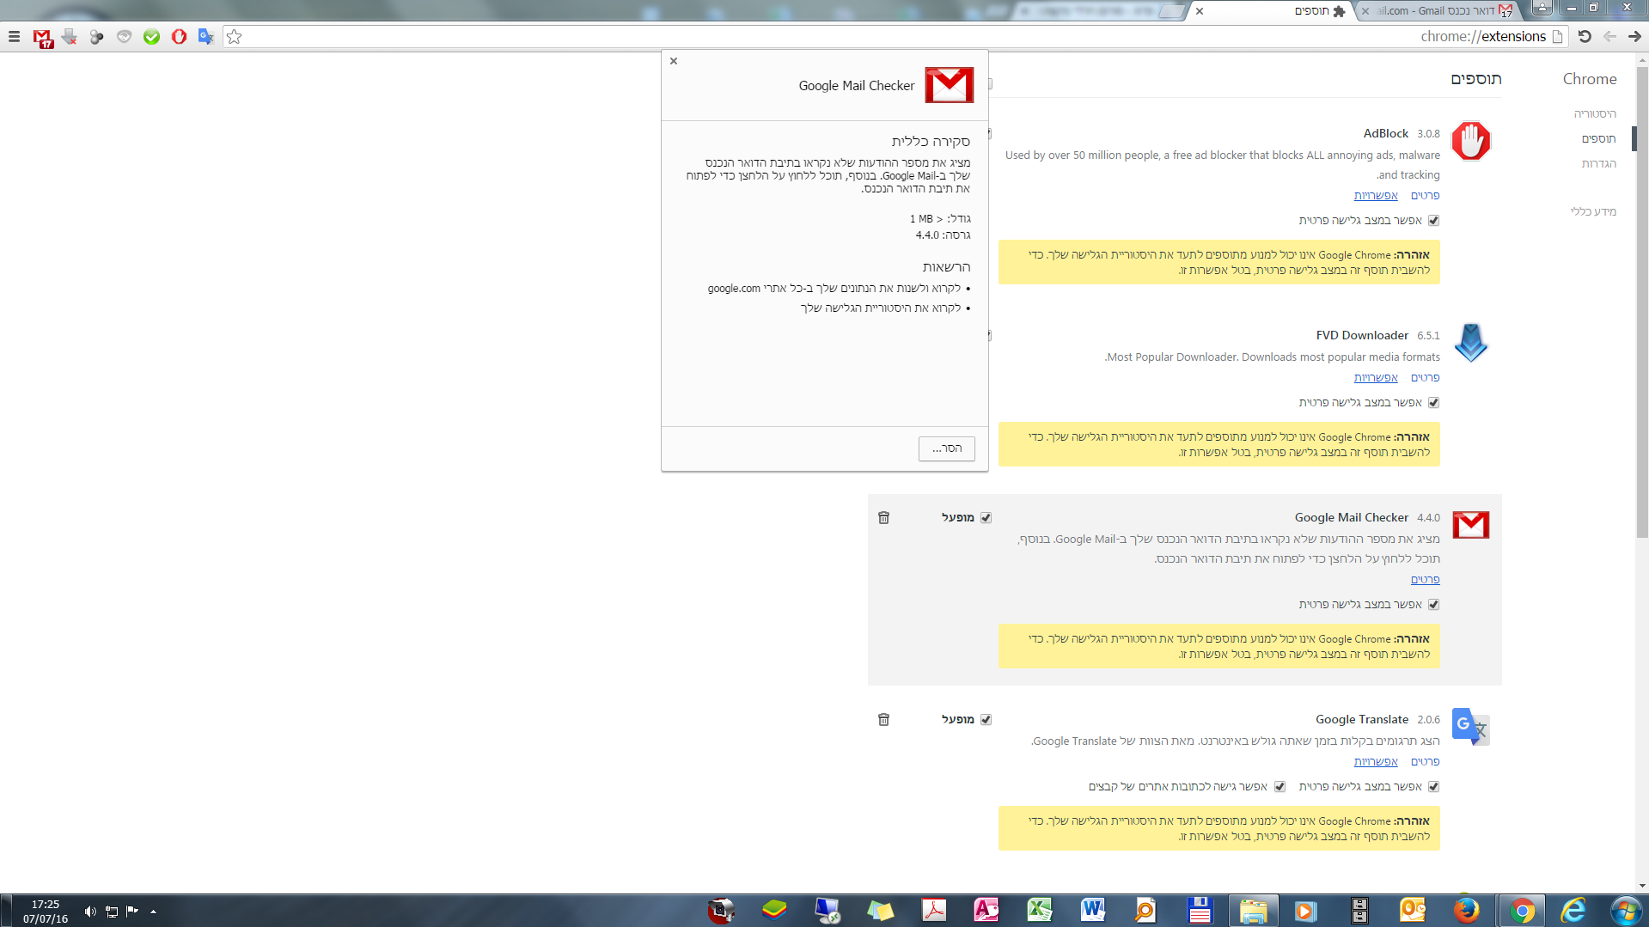Screen dimensions: 1649x927
Task: Click the FVD Downloader toolbar arrow icon
Action: pyautogui.click(x=70, y=37)
